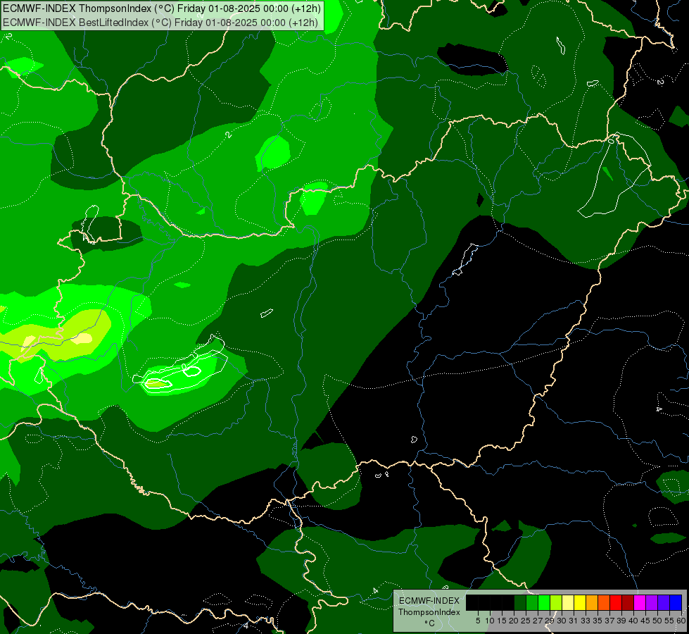The width and height of the screenshot is (689, 634).
Task: Click the BestLiftedIndex title line at top
Action: [x=160, y=23]
